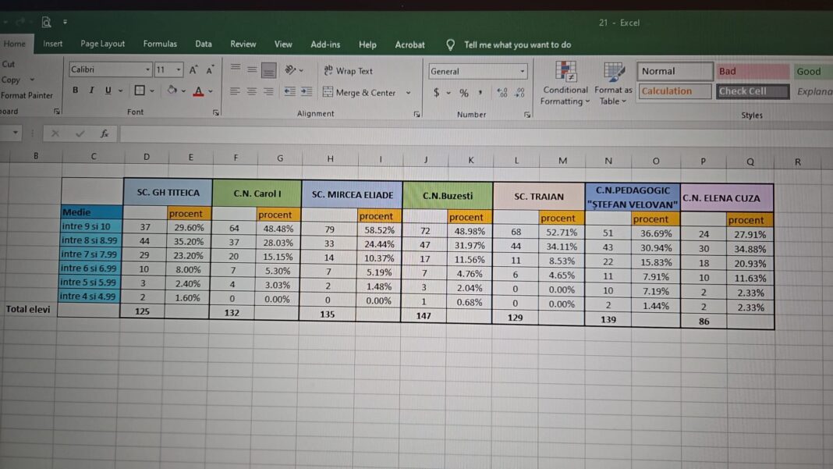833x469 pixels.
Task: Click the Increase Decimal icon
Action: (x=502, y=93)
